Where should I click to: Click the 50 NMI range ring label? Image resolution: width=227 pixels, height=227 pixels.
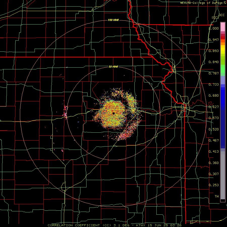point(113,67)
